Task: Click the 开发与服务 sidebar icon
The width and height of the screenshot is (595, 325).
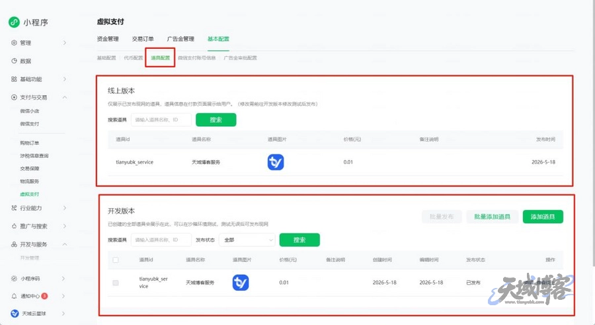Action: [14, 244]
